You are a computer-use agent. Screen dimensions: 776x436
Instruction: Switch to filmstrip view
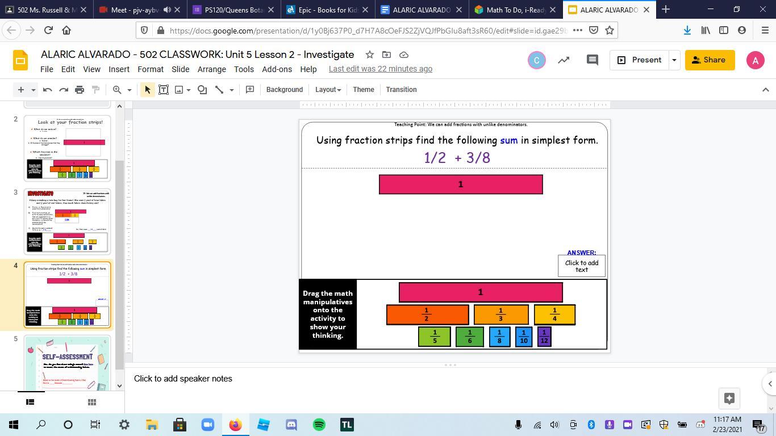(30, 402)
